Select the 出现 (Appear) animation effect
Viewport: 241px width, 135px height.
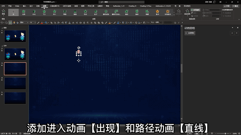tap(23, 12)
